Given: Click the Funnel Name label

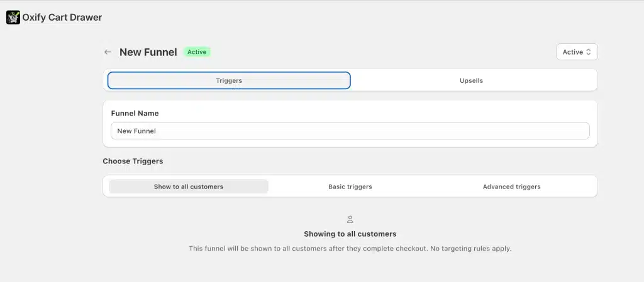Looking at the screenshot, I should click(x=135, y=113).
